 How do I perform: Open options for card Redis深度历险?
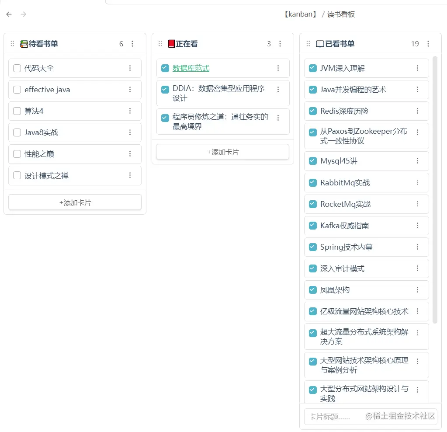click(417, 111)
